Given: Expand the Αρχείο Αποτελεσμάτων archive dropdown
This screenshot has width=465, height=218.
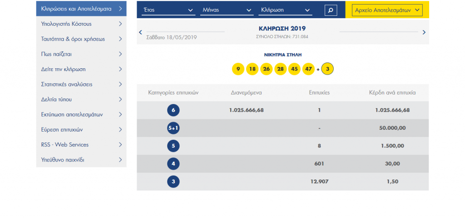Looking at the screenshot, I should 387,10.
